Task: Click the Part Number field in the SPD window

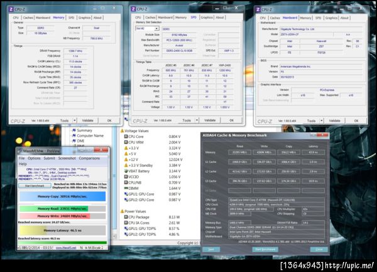Action: (179, 51)
